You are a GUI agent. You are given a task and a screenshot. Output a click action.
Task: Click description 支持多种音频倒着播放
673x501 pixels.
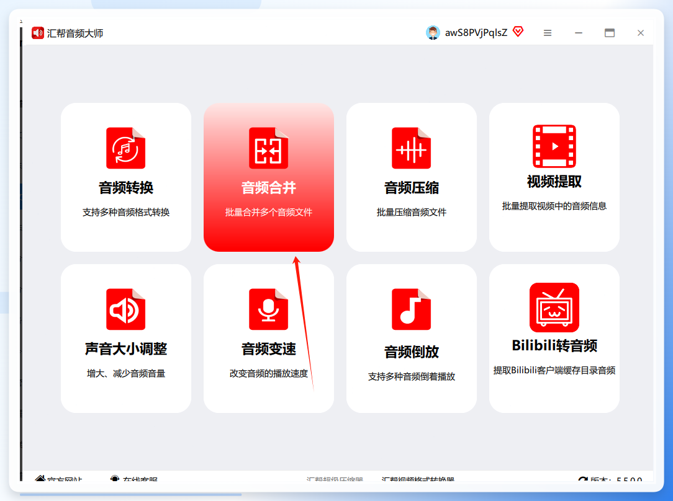(x=411, y=376)
